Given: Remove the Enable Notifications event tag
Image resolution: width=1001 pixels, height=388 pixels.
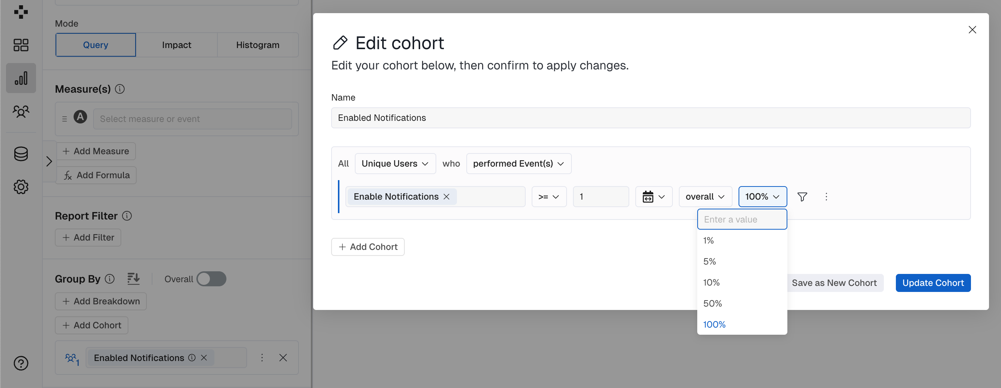Looking at the screenshot, I should tap(446, 197).
